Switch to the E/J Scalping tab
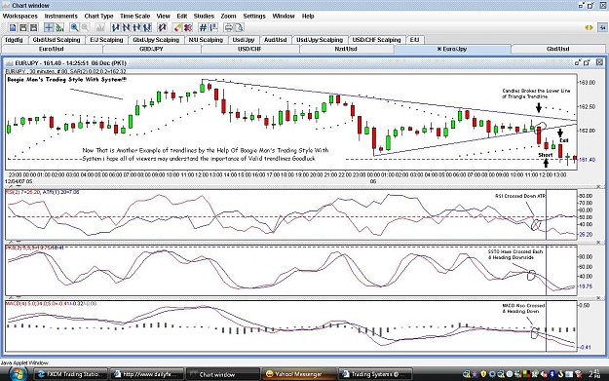 pyautogui.click(x=106, y=40)
